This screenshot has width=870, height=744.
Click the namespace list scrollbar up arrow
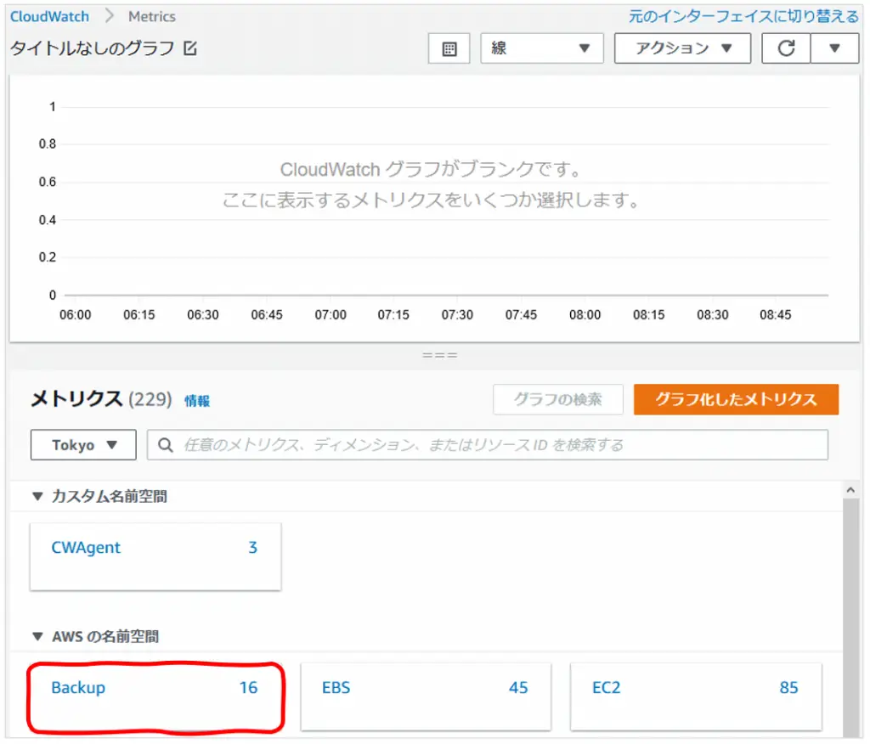point(850,490)
